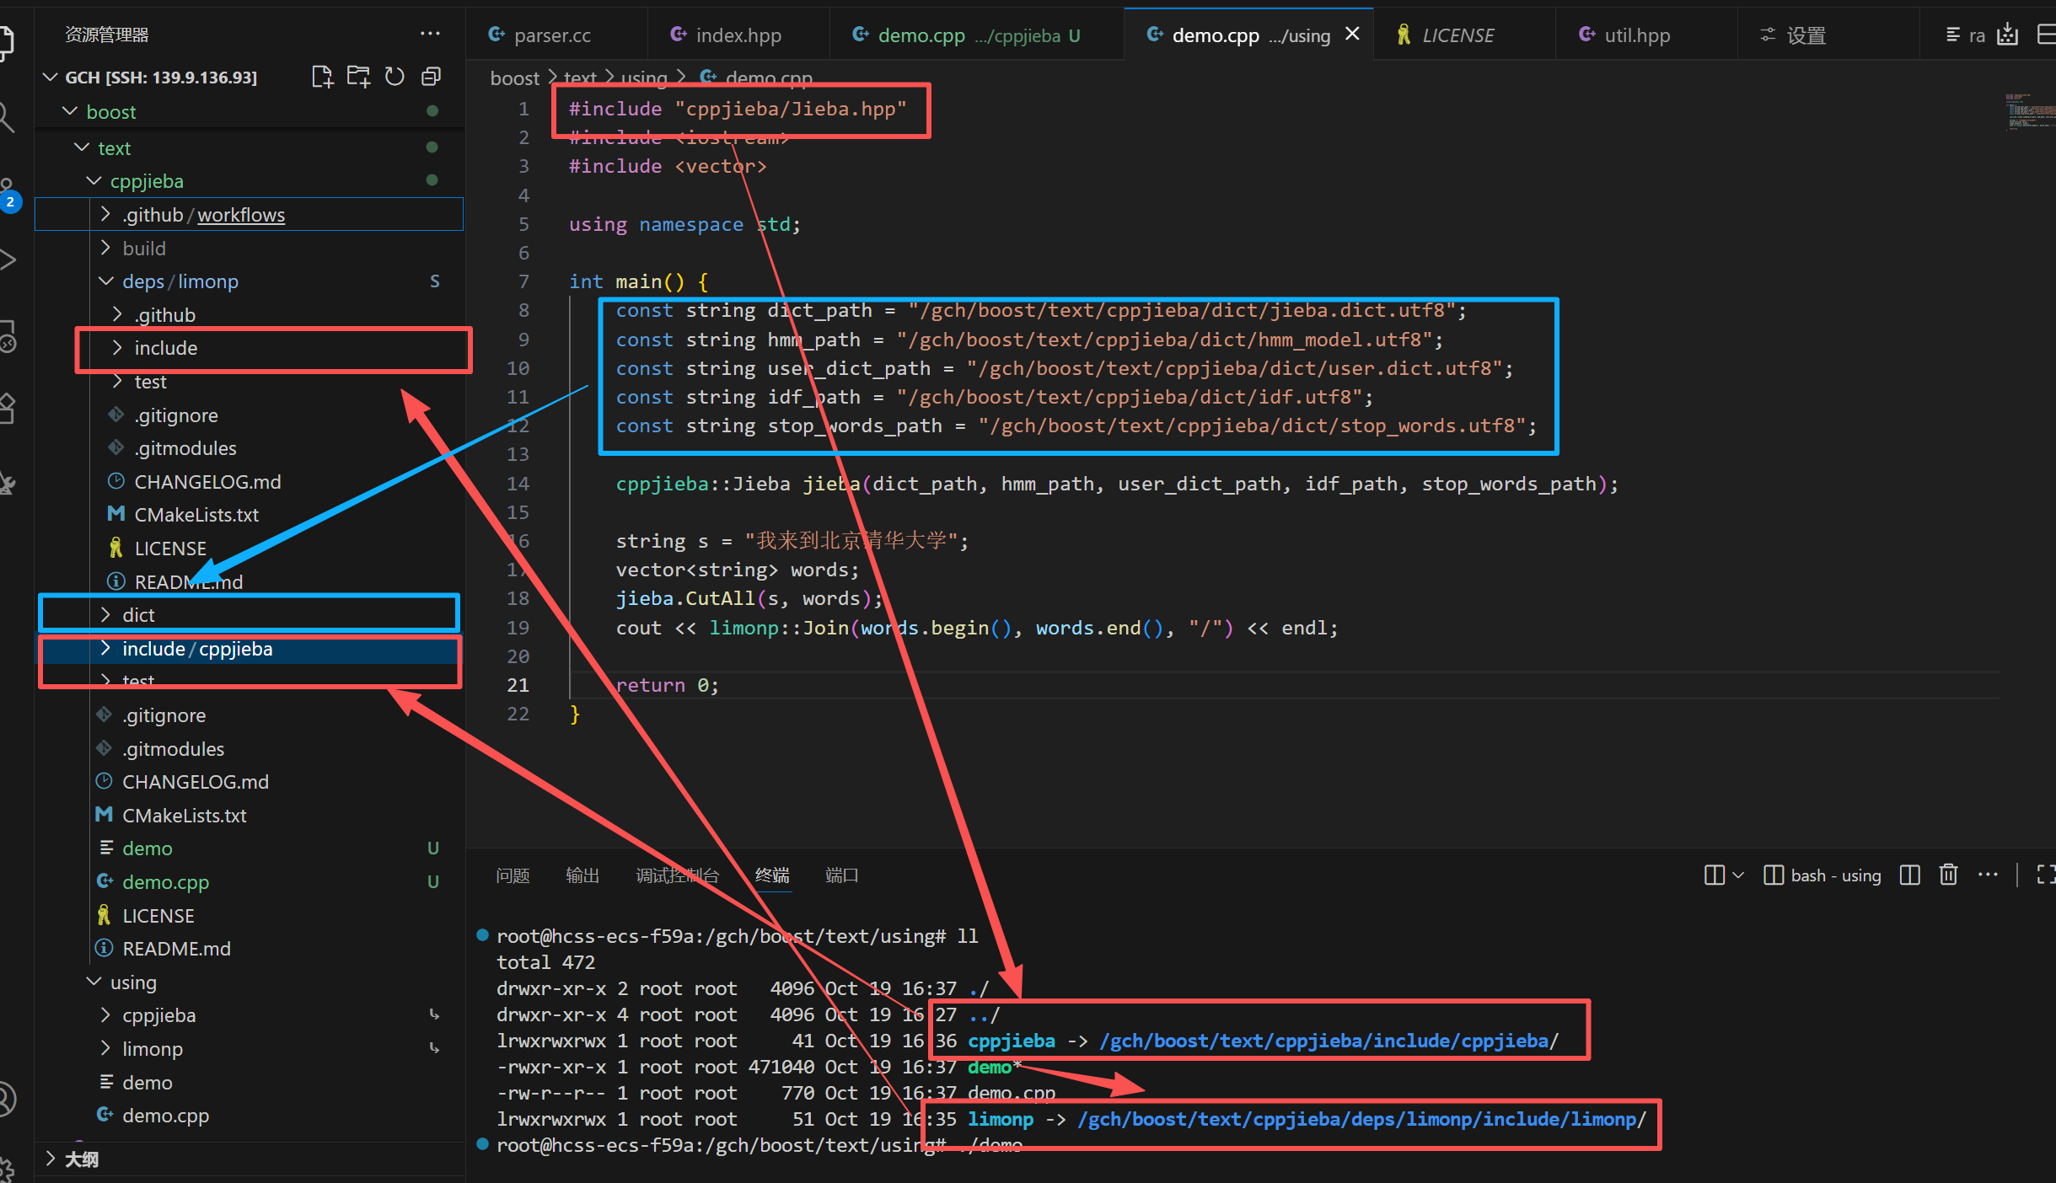Viewport: 2056px width, 1183px height.
Task: Split the terminal panel
Action: point(1910,875)
